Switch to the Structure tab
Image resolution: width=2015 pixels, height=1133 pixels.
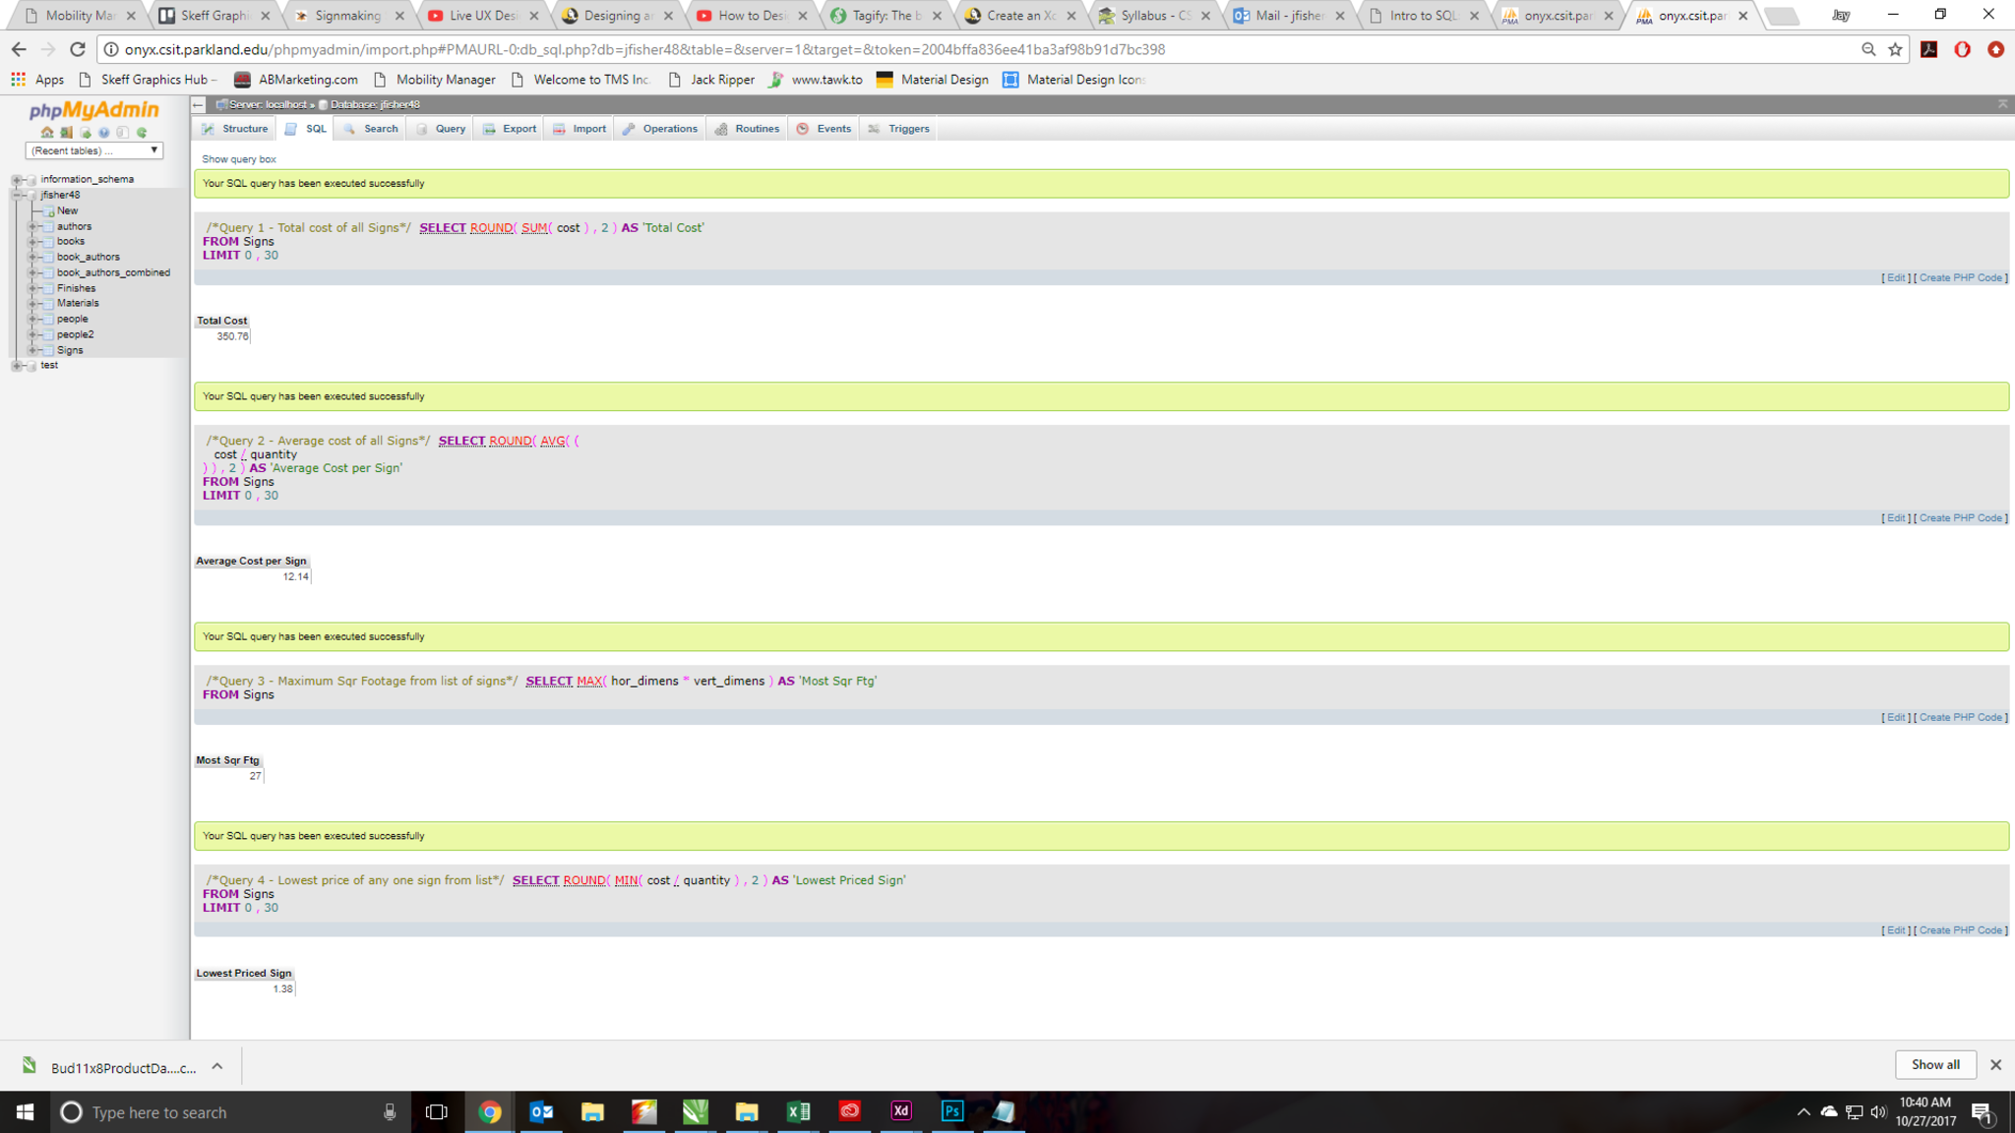pyautogui.click(x=235, y=129)
